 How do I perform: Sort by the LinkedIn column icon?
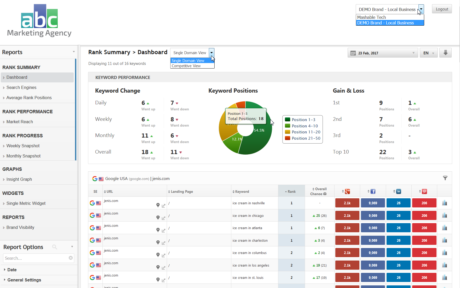(398, 191)
